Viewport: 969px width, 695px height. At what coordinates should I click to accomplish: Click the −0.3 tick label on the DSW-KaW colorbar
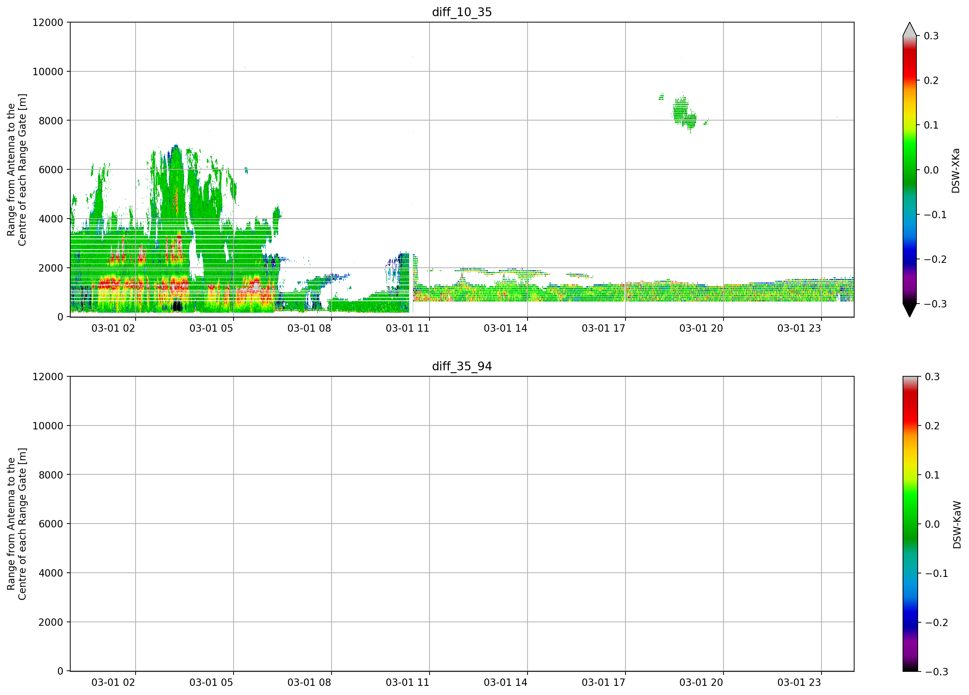pos(937,672)
